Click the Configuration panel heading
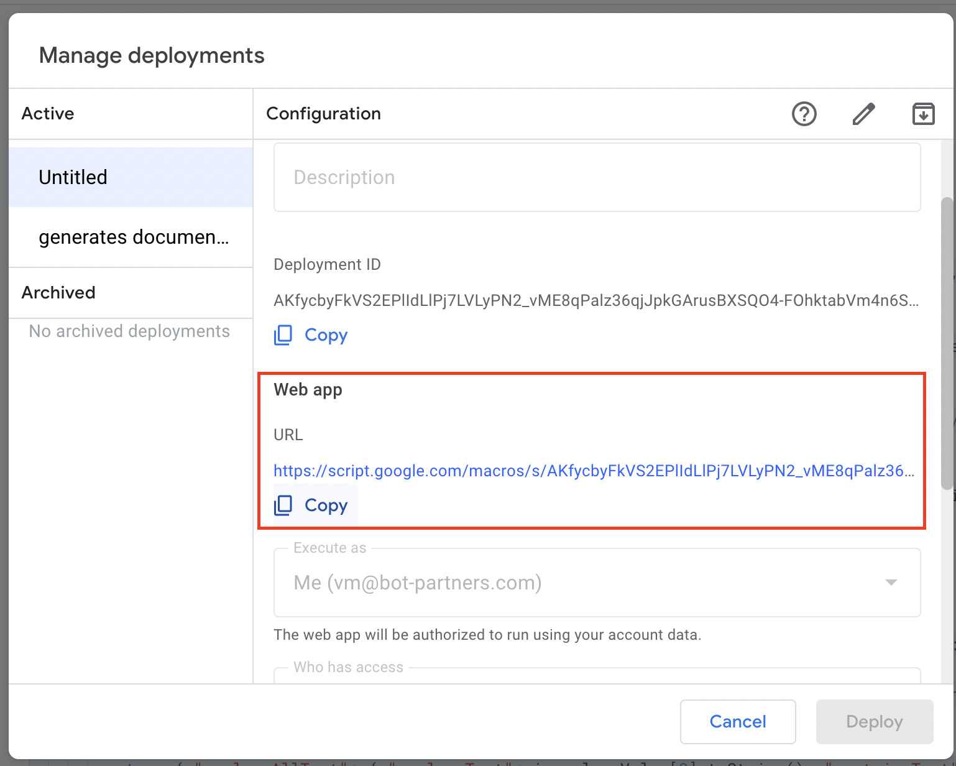 coord(323,114)
